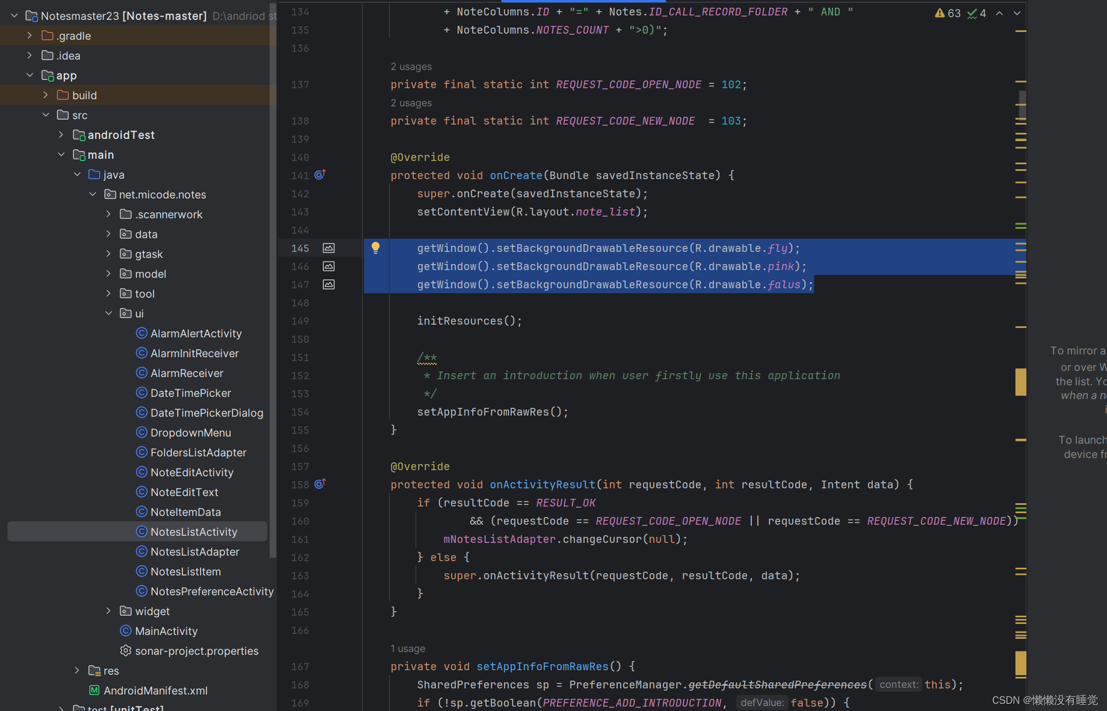Click the lightbulb quick-fix icon at line 145

point(376,247)
